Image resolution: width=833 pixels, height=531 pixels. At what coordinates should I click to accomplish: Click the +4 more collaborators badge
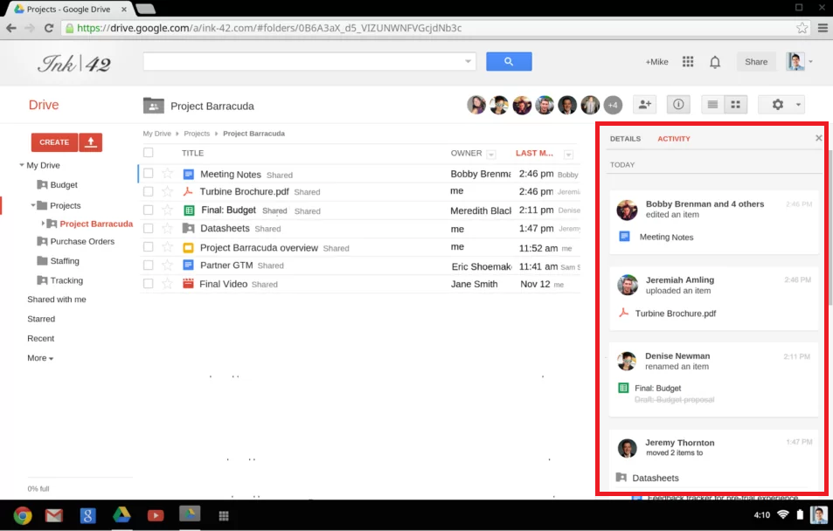(613, 105)
